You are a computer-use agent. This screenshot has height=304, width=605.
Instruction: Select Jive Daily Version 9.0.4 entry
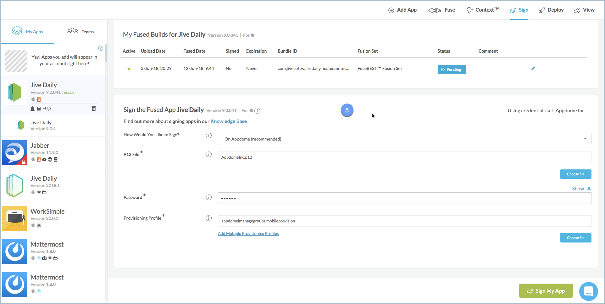pos(53,125)
